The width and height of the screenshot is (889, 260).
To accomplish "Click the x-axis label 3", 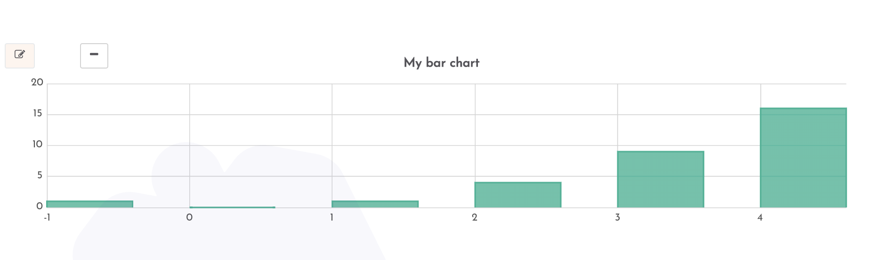I will [x=617, y=218].
